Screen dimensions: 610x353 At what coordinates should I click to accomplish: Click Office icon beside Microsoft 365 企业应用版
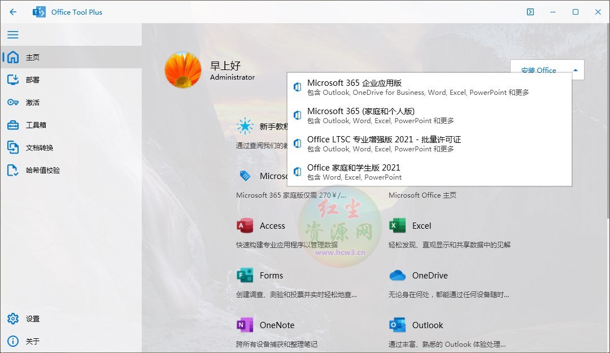tap(297, 87)
